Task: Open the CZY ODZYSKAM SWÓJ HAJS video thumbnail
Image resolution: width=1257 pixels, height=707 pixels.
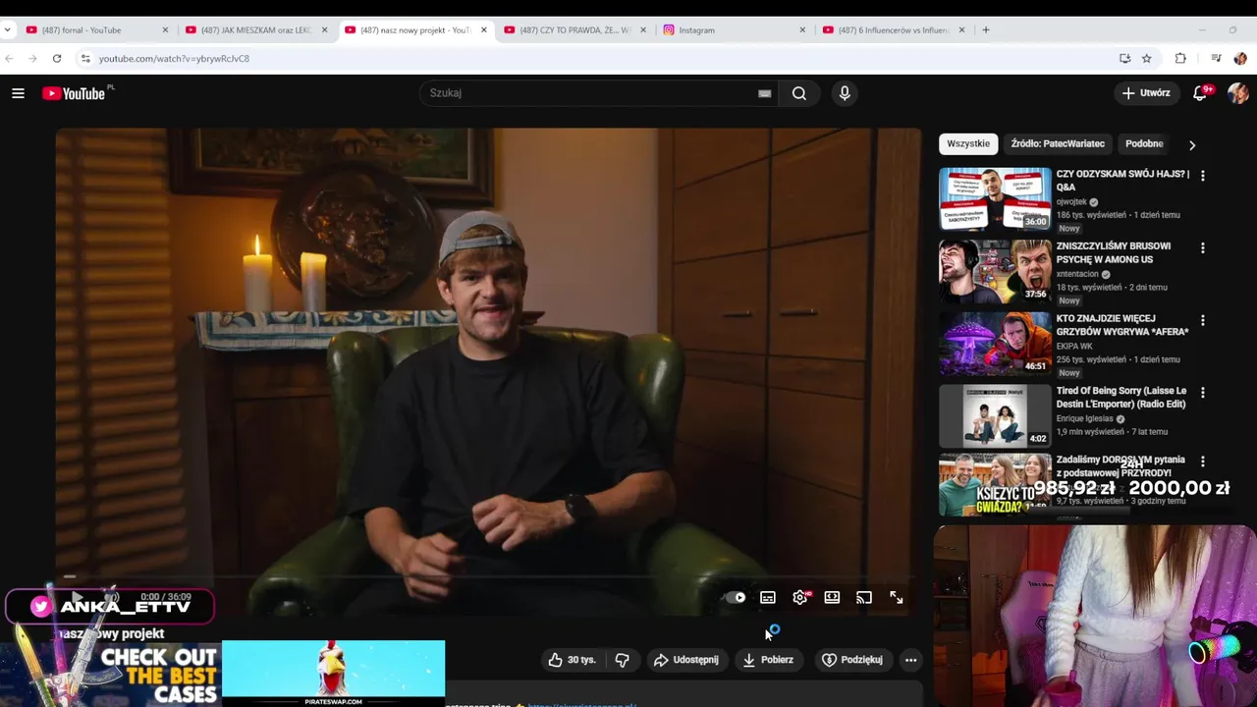Action: click(x=995, y=199)
